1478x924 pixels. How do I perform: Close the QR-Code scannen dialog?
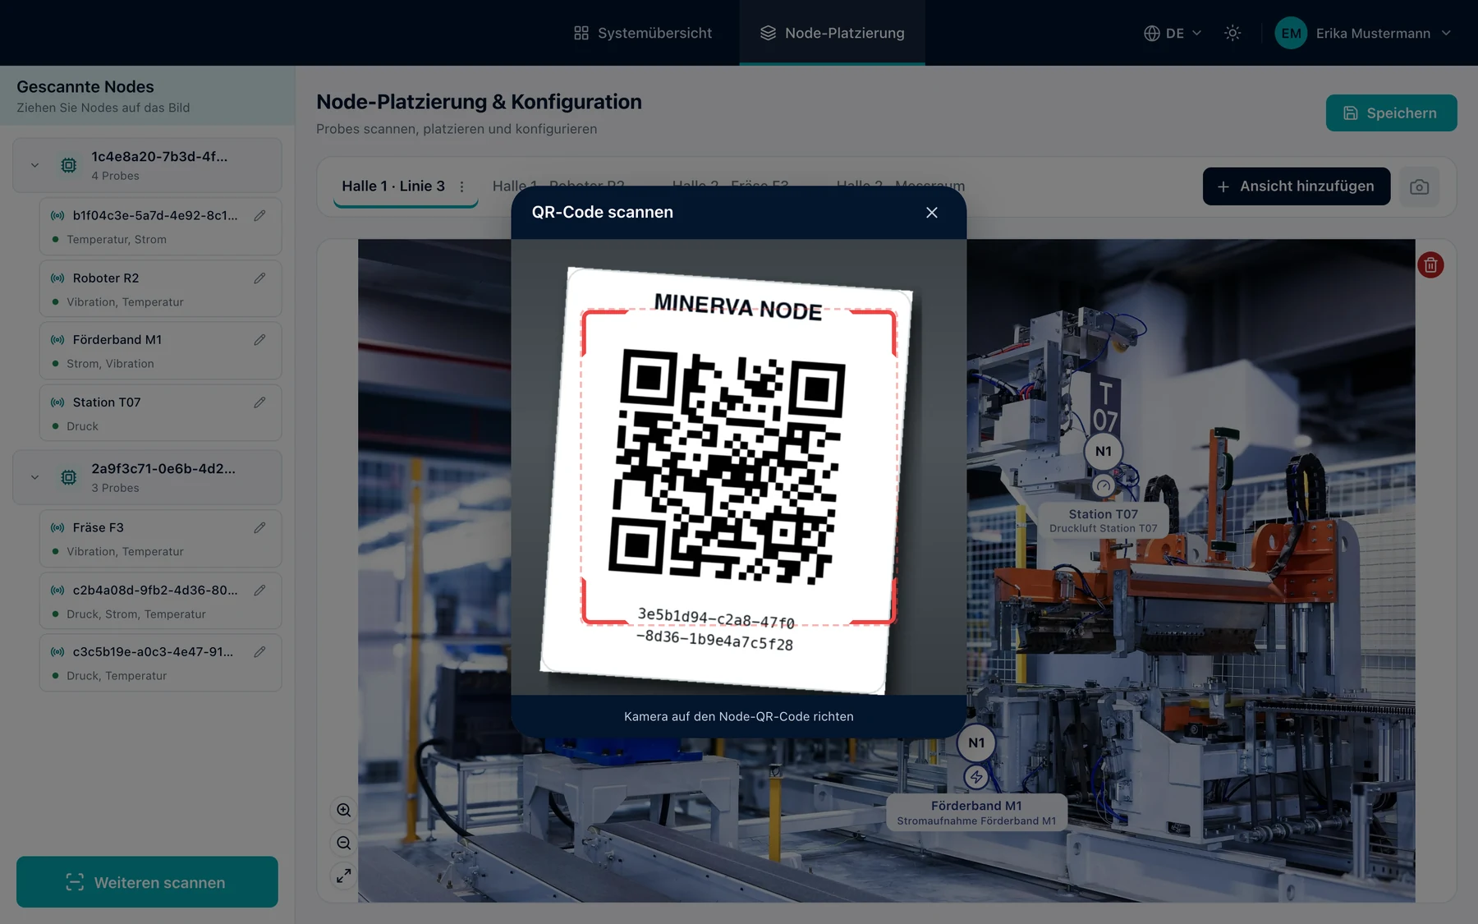click(x=931, y=213)
